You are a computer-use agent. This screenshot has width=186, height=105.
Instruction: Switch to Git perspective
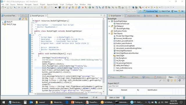point(181,11)
